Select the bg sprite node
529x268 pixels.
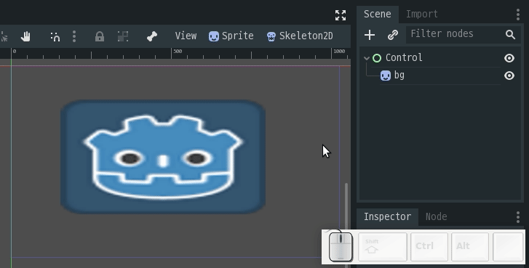coord(399,76)
